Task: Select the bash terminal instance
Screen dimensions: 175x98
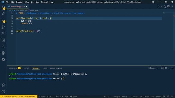Action: [x=152, y=68]
